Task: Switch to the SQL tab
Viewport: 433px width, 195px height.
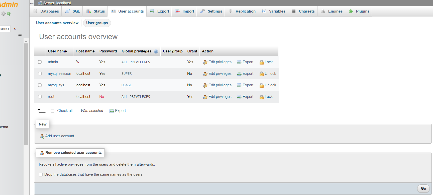Action: click(x=73, y=11)
